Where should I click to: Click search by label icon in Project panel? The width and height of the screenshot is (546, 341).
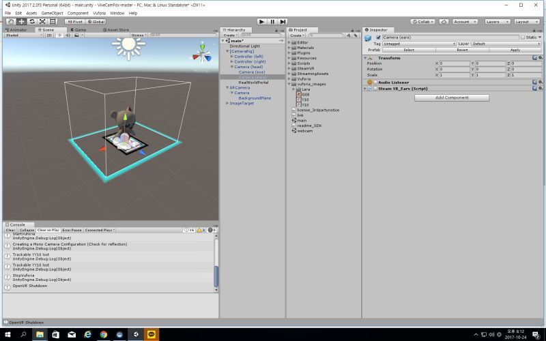(x=355, y=35)
